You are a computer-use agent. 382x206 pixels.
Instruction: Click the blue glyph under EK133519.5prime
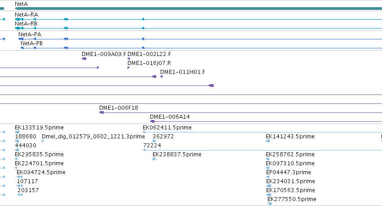17,132
